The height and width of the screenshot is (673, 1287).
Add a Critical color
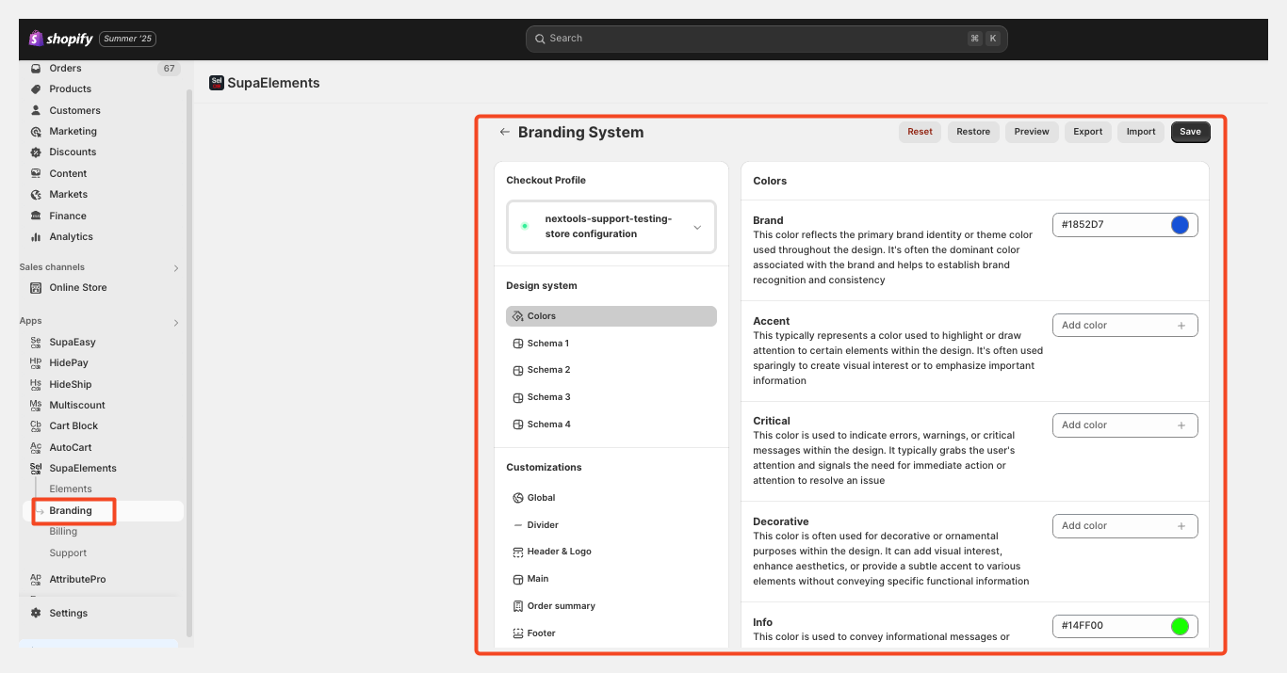[x=1125, y=425]
